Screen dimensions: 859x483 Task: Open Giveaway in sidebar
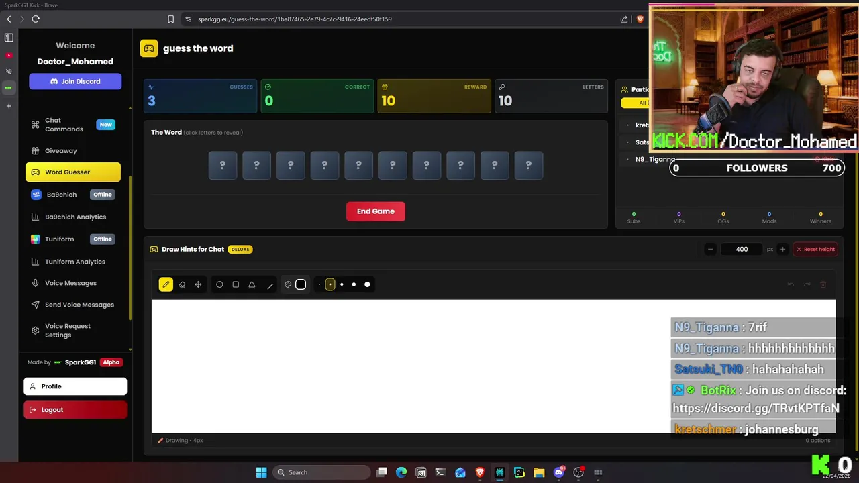73,150
